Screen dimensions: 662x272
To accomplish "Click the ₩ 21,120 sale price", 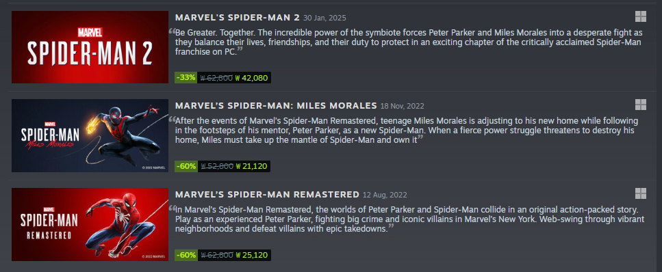I will point(252,166).
